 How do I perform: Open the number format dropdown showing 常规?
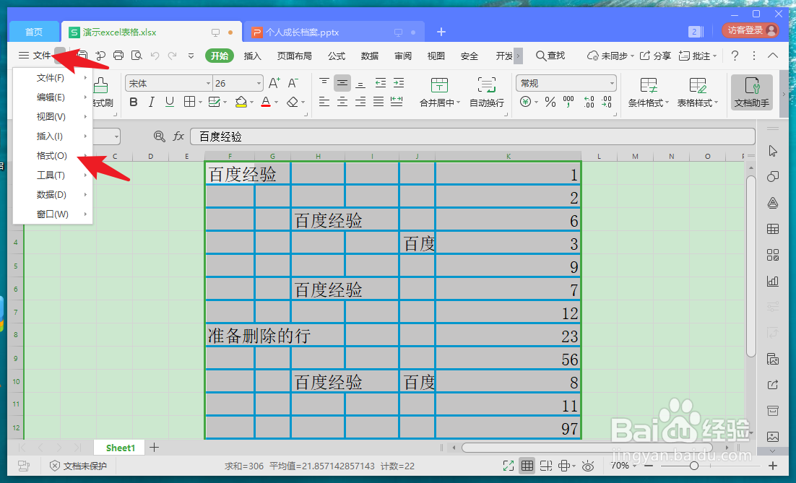tap(612, 83)
